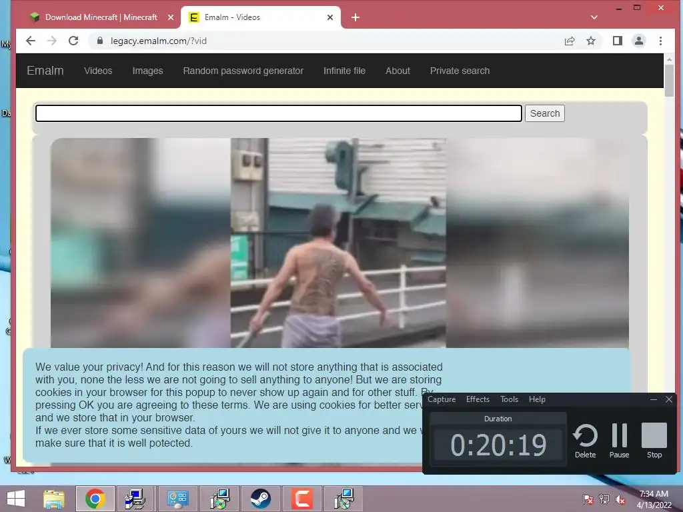Open the Steam taskbar icon
This screenshot has width=683, height=512.
[261, 499]
